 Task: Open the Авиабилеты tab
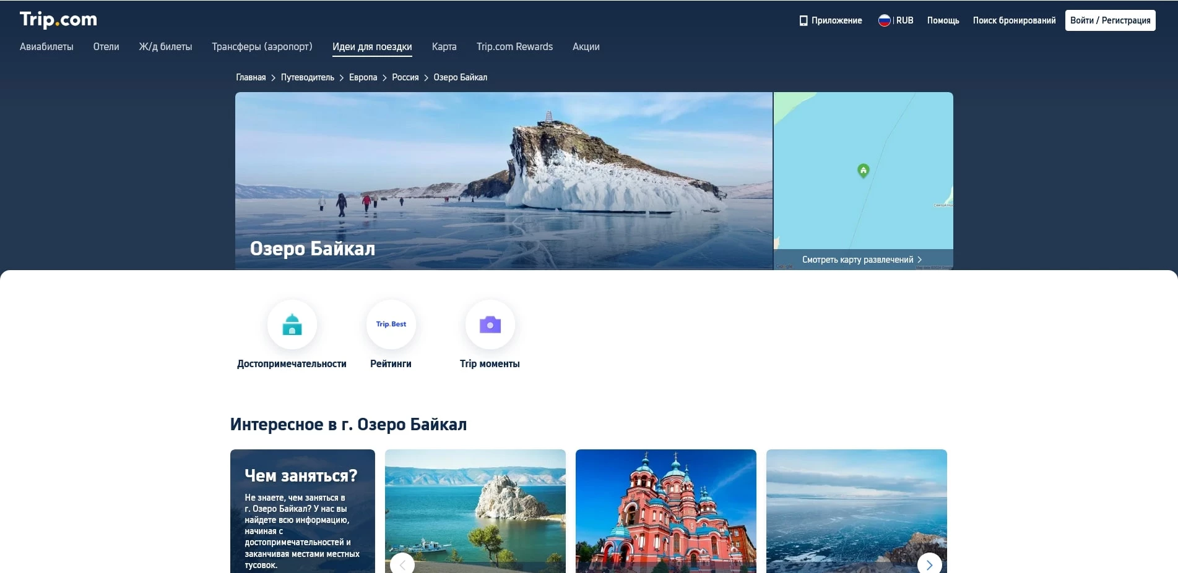tap(46, 47)
